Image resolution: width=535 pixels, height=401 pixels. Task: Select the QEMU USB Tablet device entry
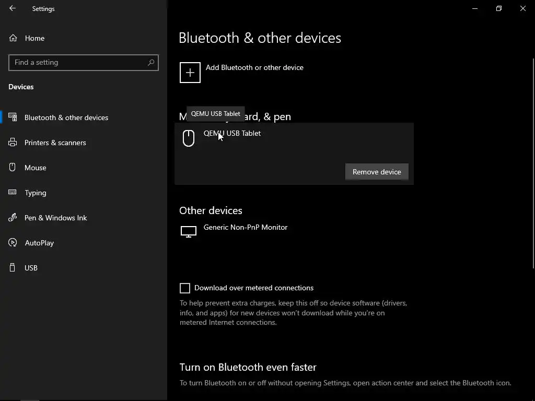click(x=294, y=154)
